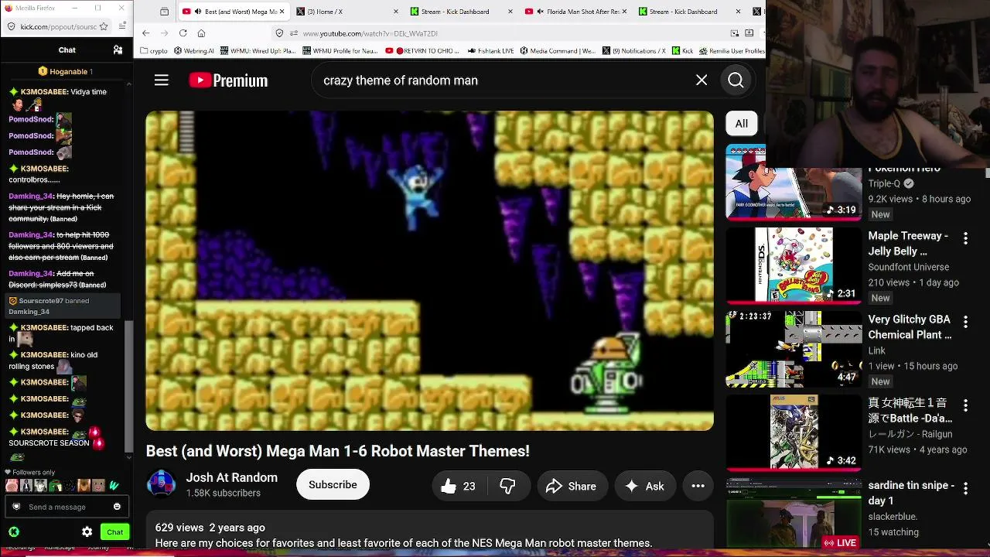Open the Josh At Random channel name

[231, 477]
